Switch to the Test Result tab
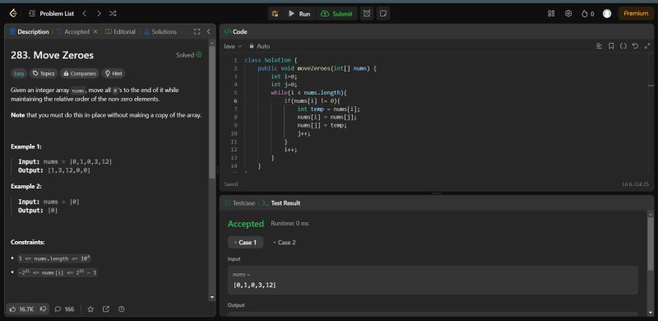 click(281, 203)
